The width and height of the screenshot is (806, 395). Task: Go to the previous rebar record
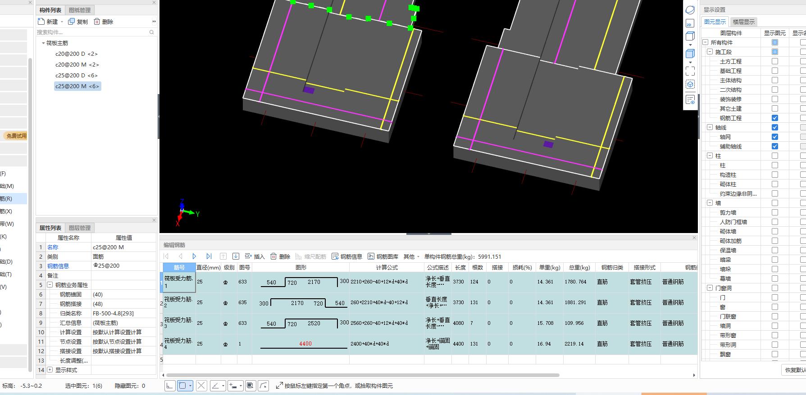pyautogui.click(x=180, y=256)
